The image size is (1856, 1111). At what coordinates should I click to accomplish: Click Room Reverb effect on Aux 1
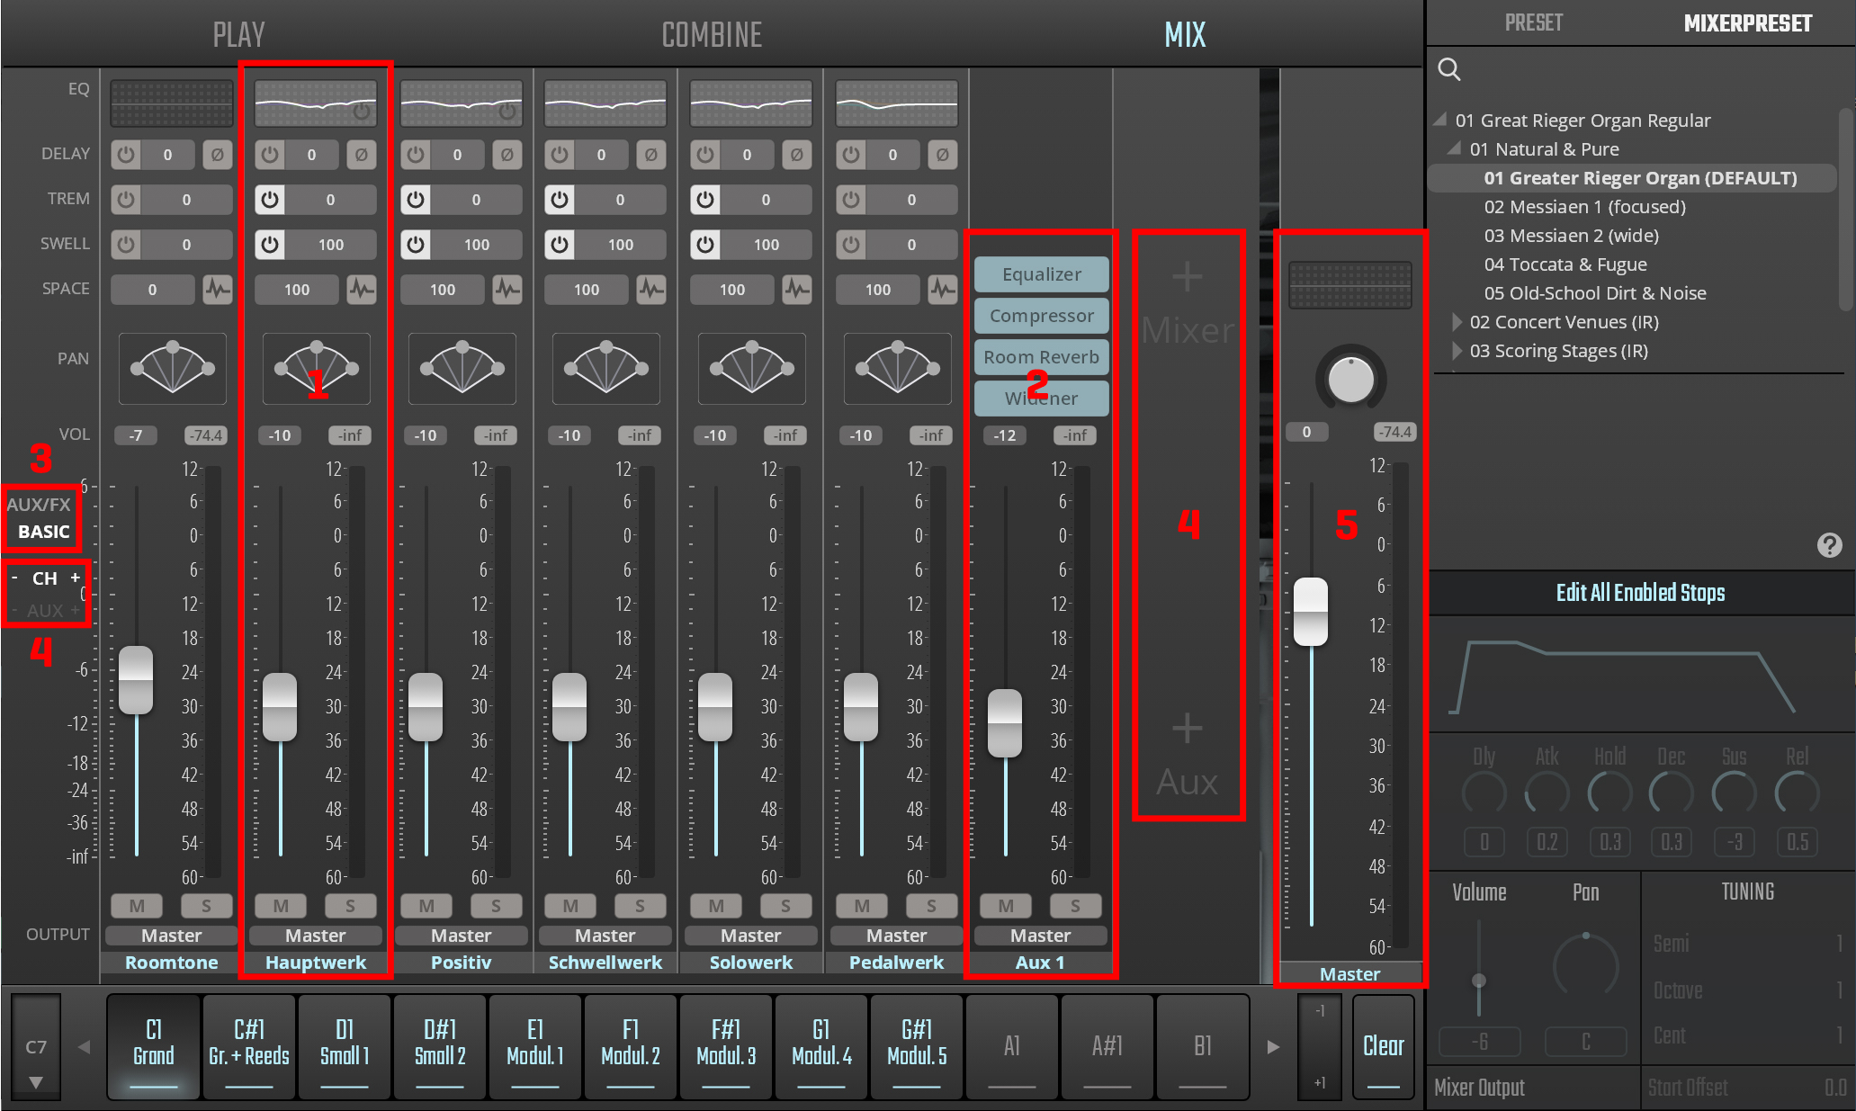(1041, 357)
